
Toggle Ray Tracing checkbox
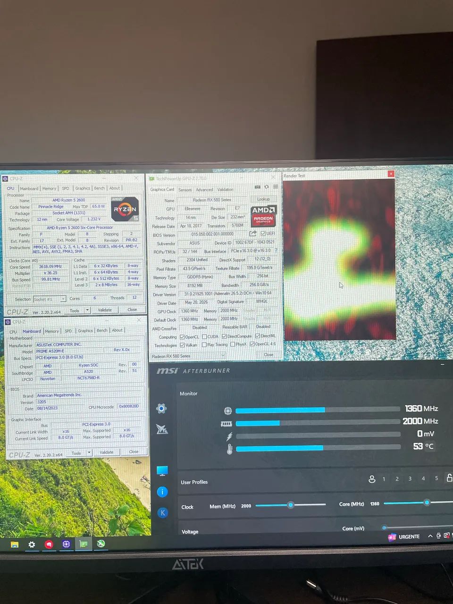(204, 344)
